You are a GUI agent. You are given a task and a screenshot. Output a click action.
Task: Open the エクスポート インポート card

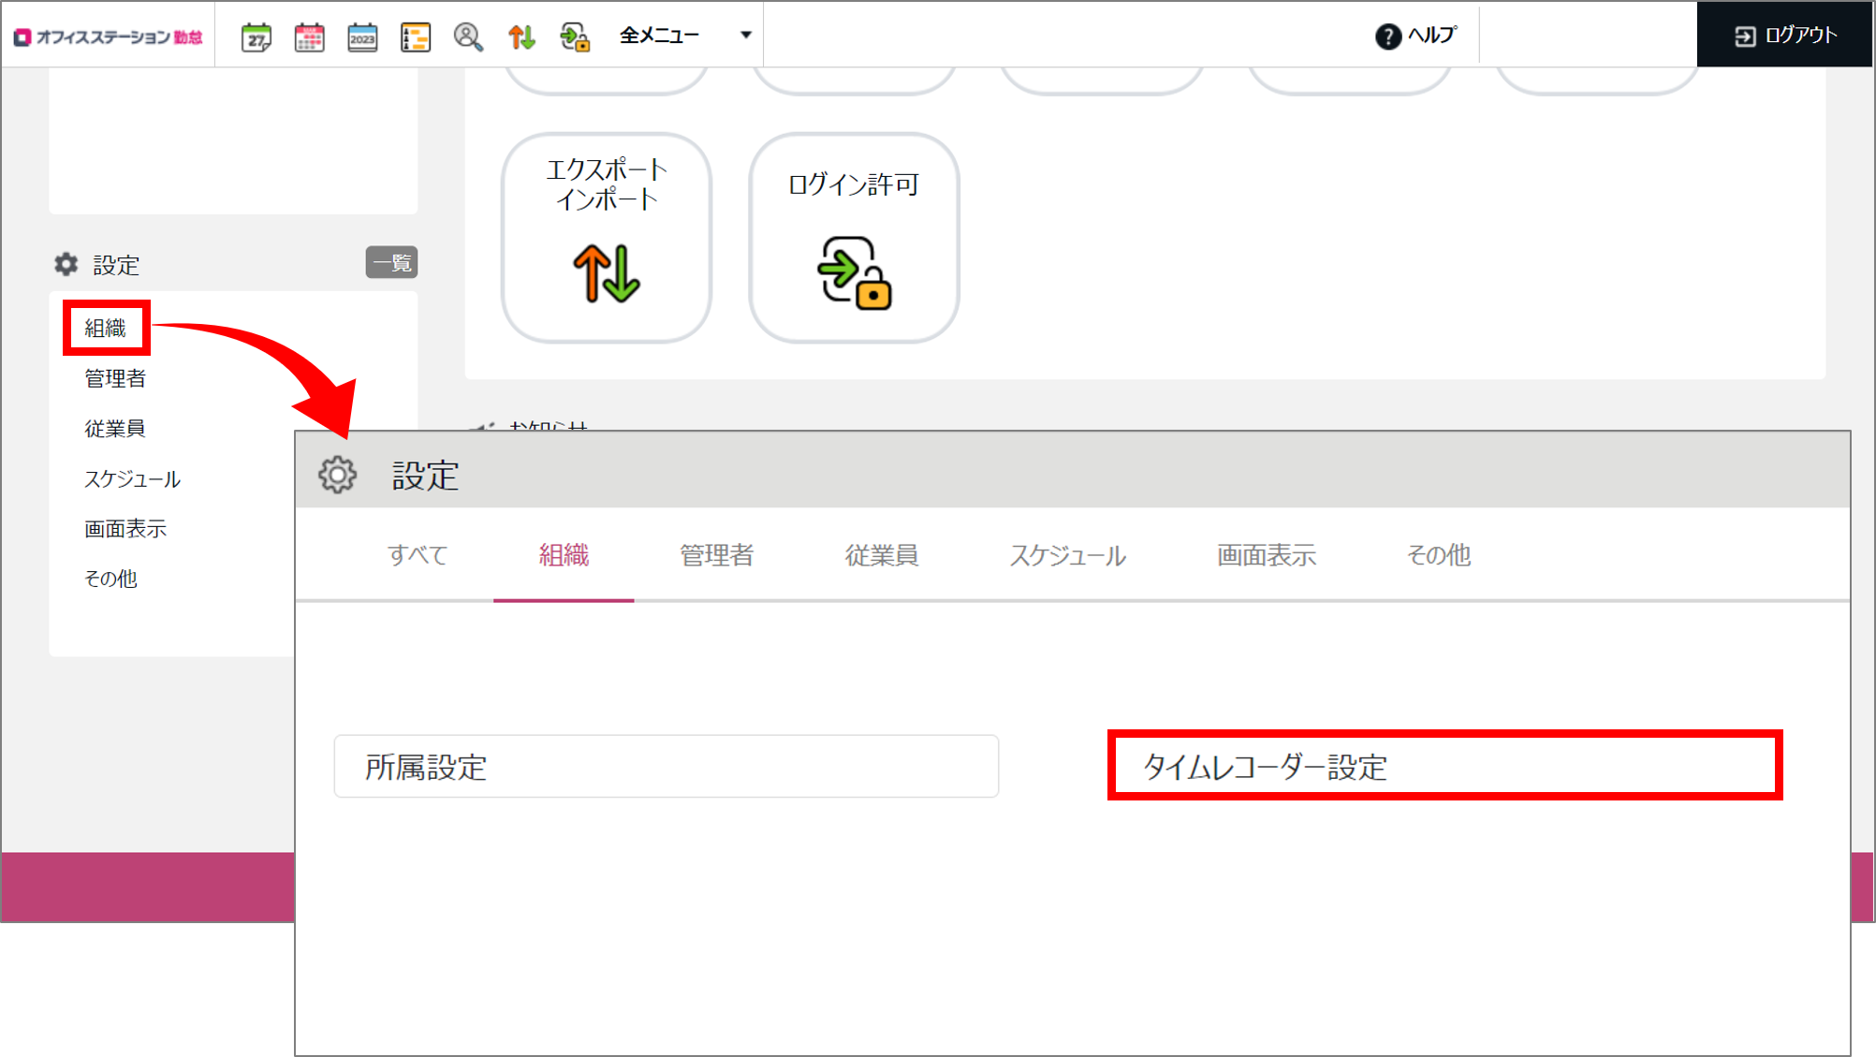click(607, 238)
